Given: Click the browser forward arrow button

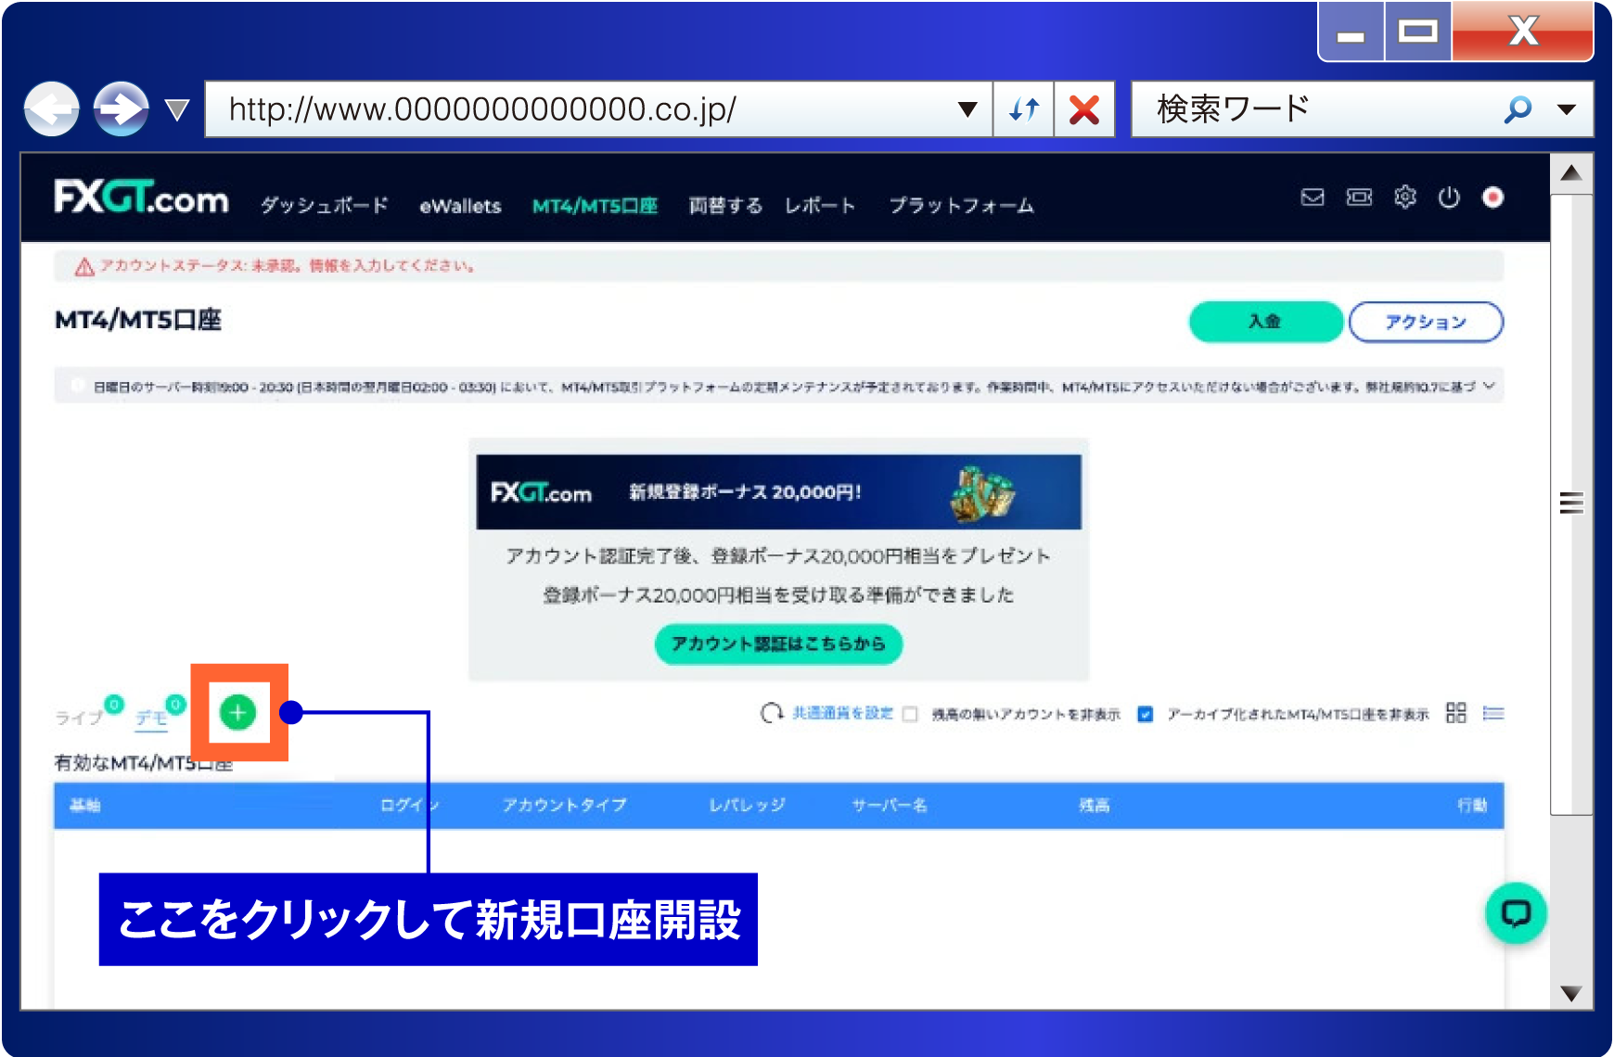Looking at the screenshot, I should tap(121, 109).
